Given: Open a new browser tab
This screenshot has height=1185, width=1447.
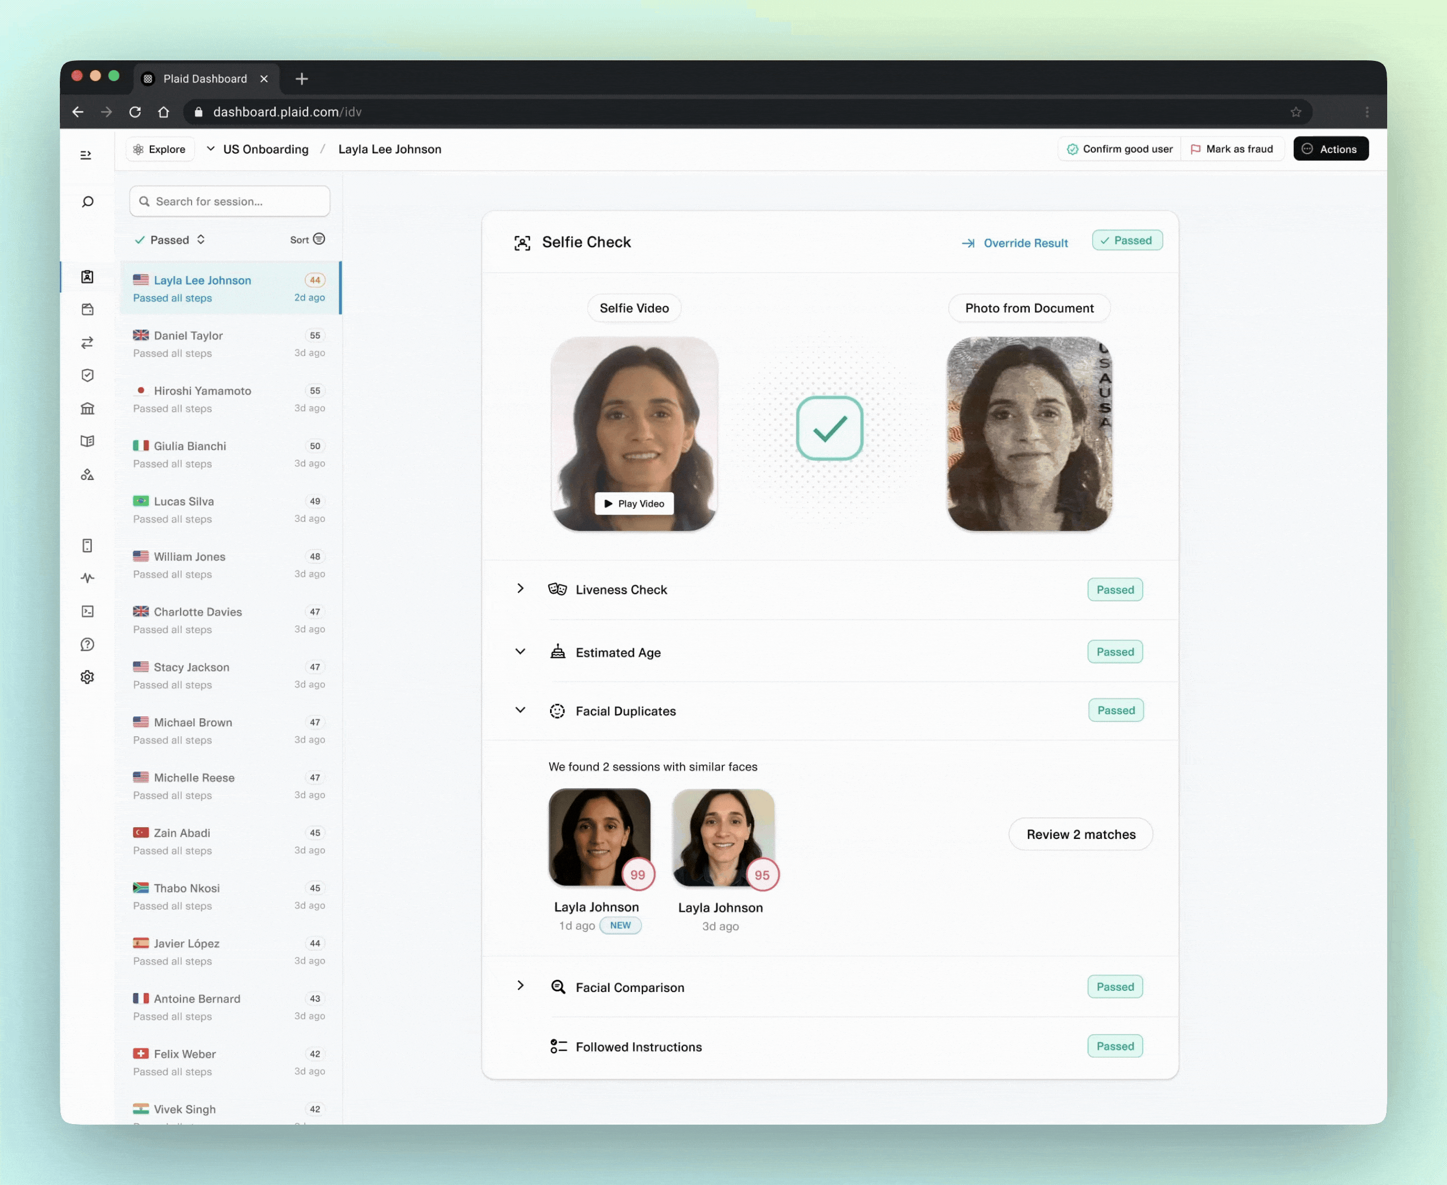Looking at the screenshot, I should coord(302,79).
